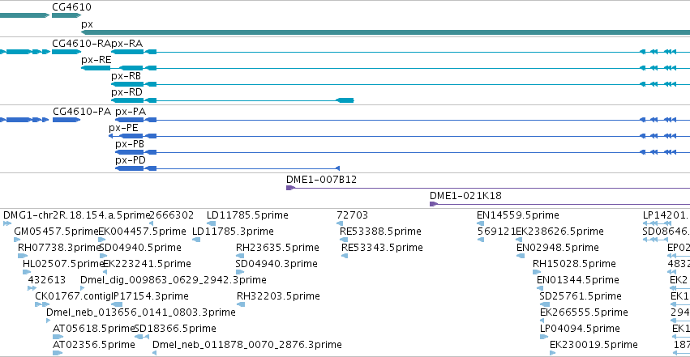
Task: Click the Dmel_neb_011878_0070_2876.3prime label
Action: click(x=246, y=345)
